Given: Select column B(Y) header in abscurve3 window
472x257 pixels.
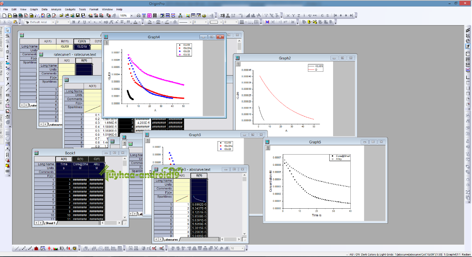Looking at the screenshot, I should 199,175.
